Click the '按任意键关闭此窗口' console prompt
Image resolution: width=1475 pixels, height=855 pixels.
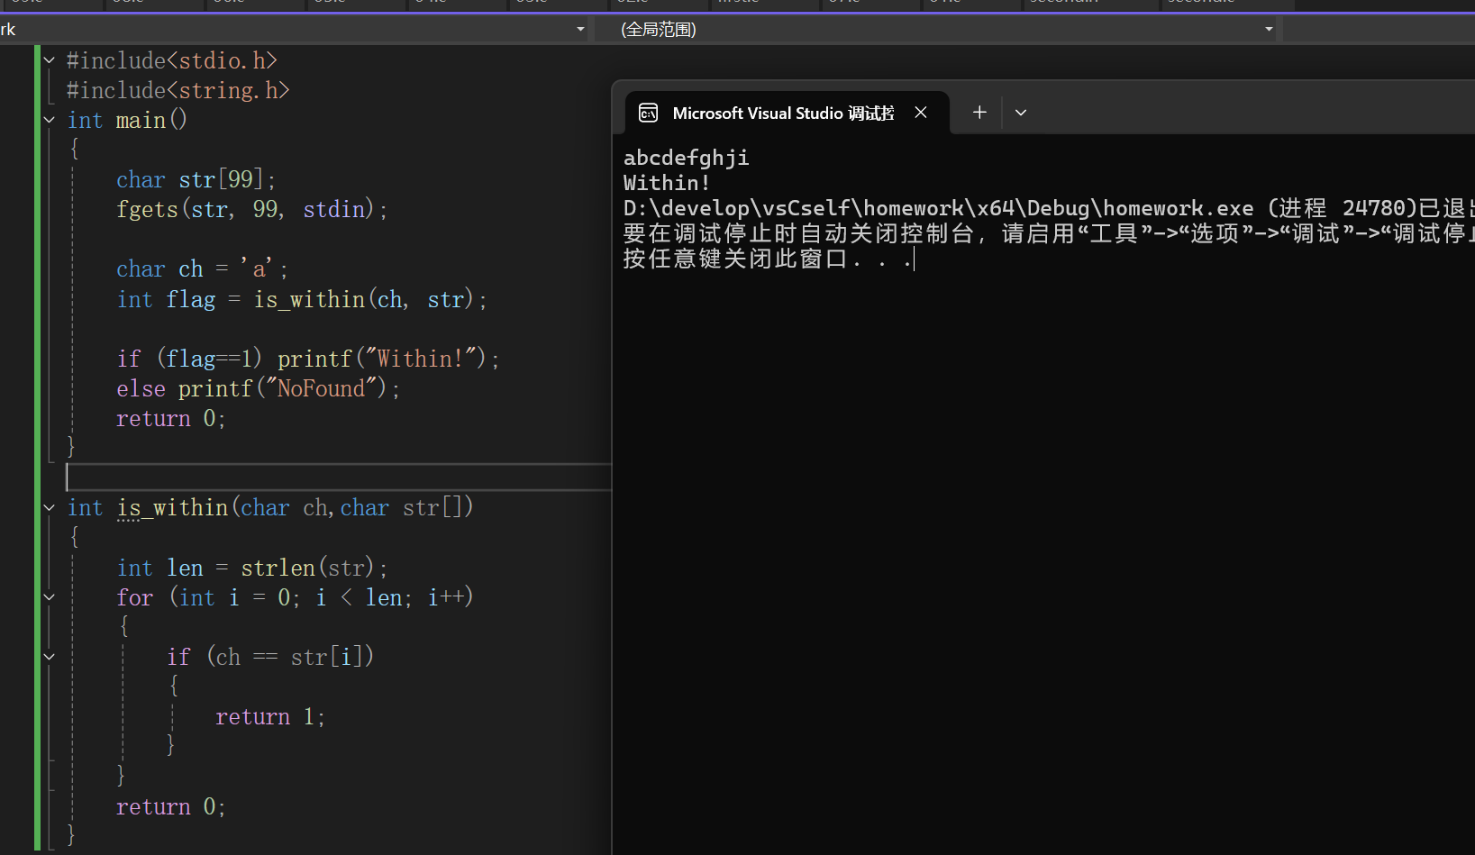pyautogui.click(x=768, y=259)
